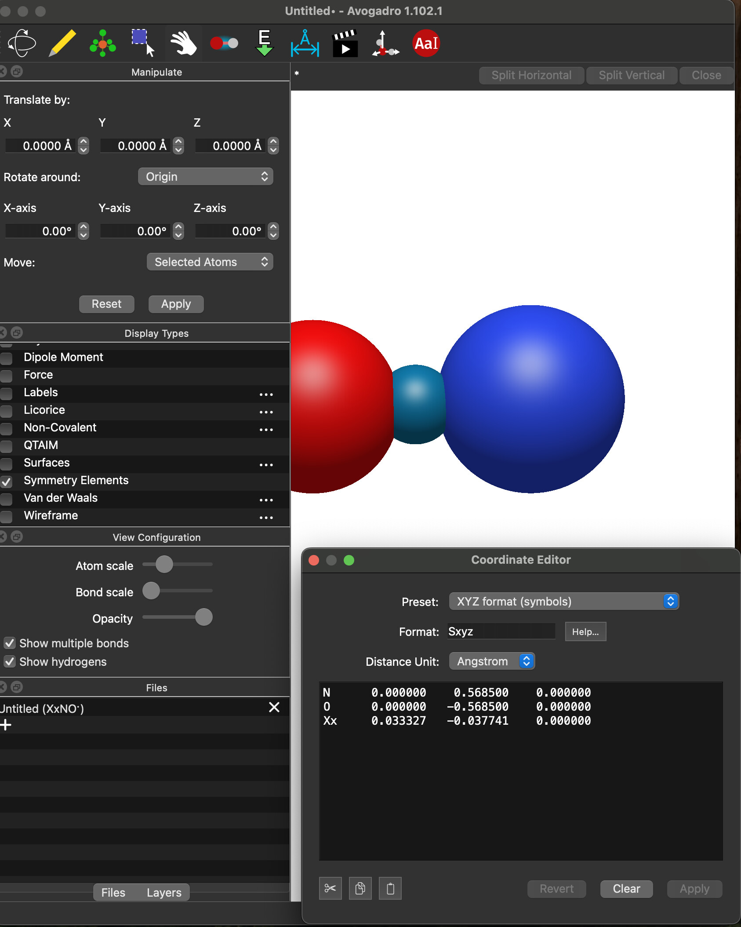
Task: Click the Bond-Centric Manipulate tool
Action: pos(224,43)
